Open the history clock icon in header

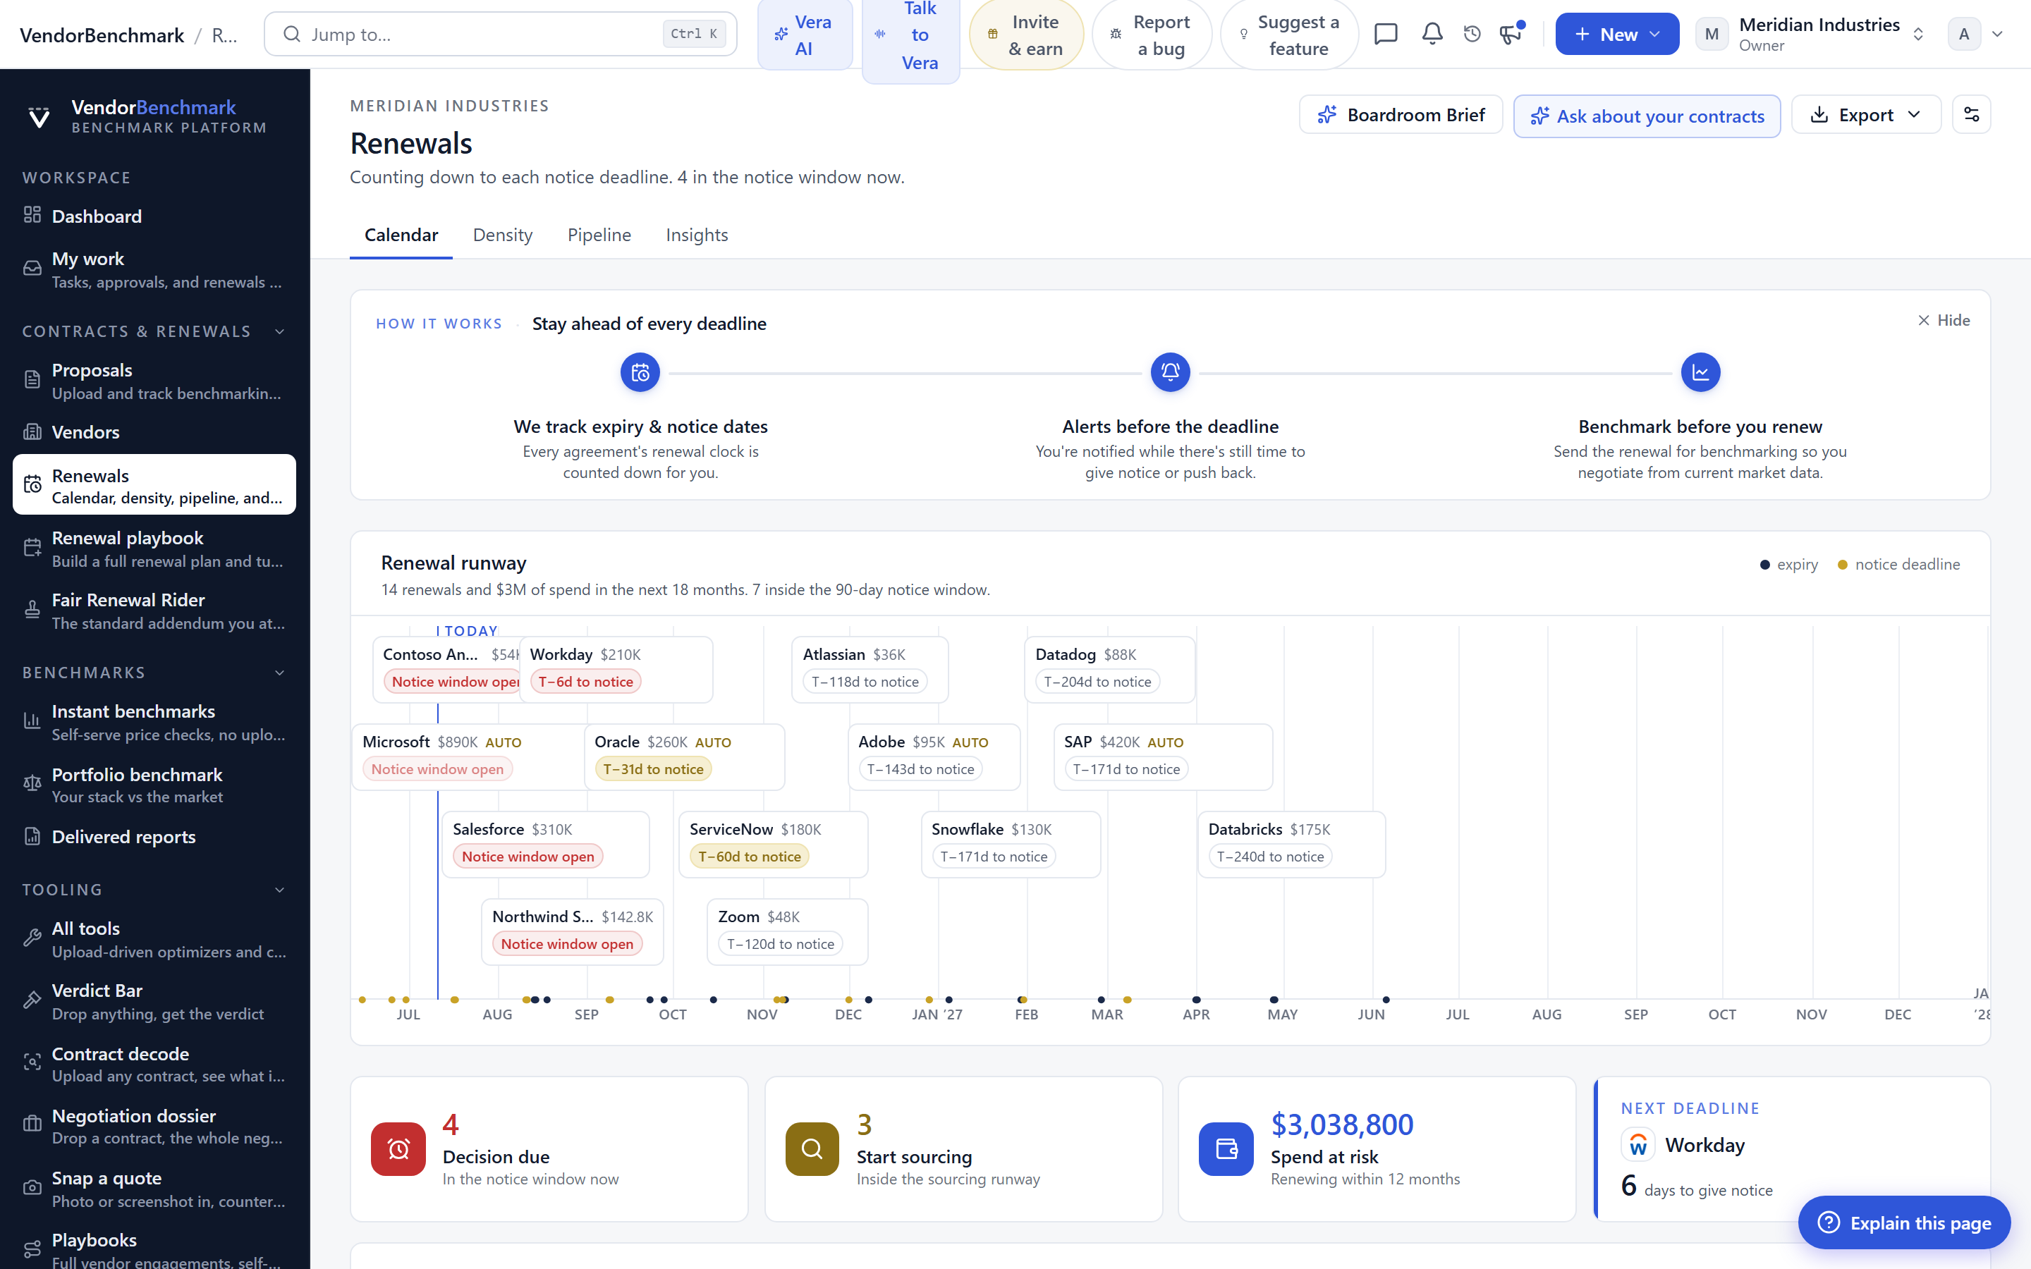tap(1472, 35)
